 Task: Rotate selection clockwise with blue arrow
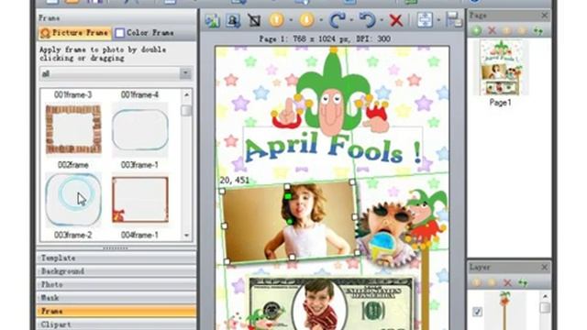[337, 20]
